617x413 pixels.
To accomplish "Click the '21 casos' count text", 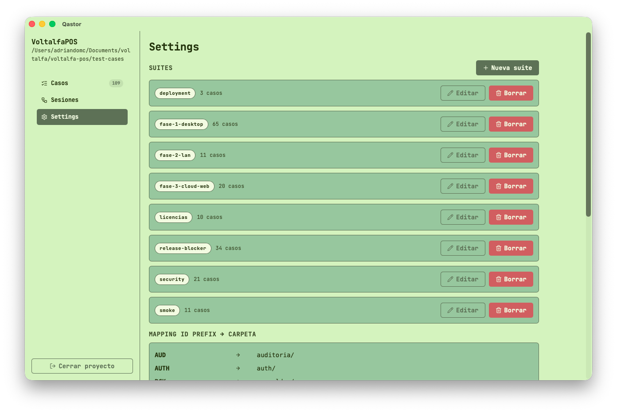I will point(207,279).
